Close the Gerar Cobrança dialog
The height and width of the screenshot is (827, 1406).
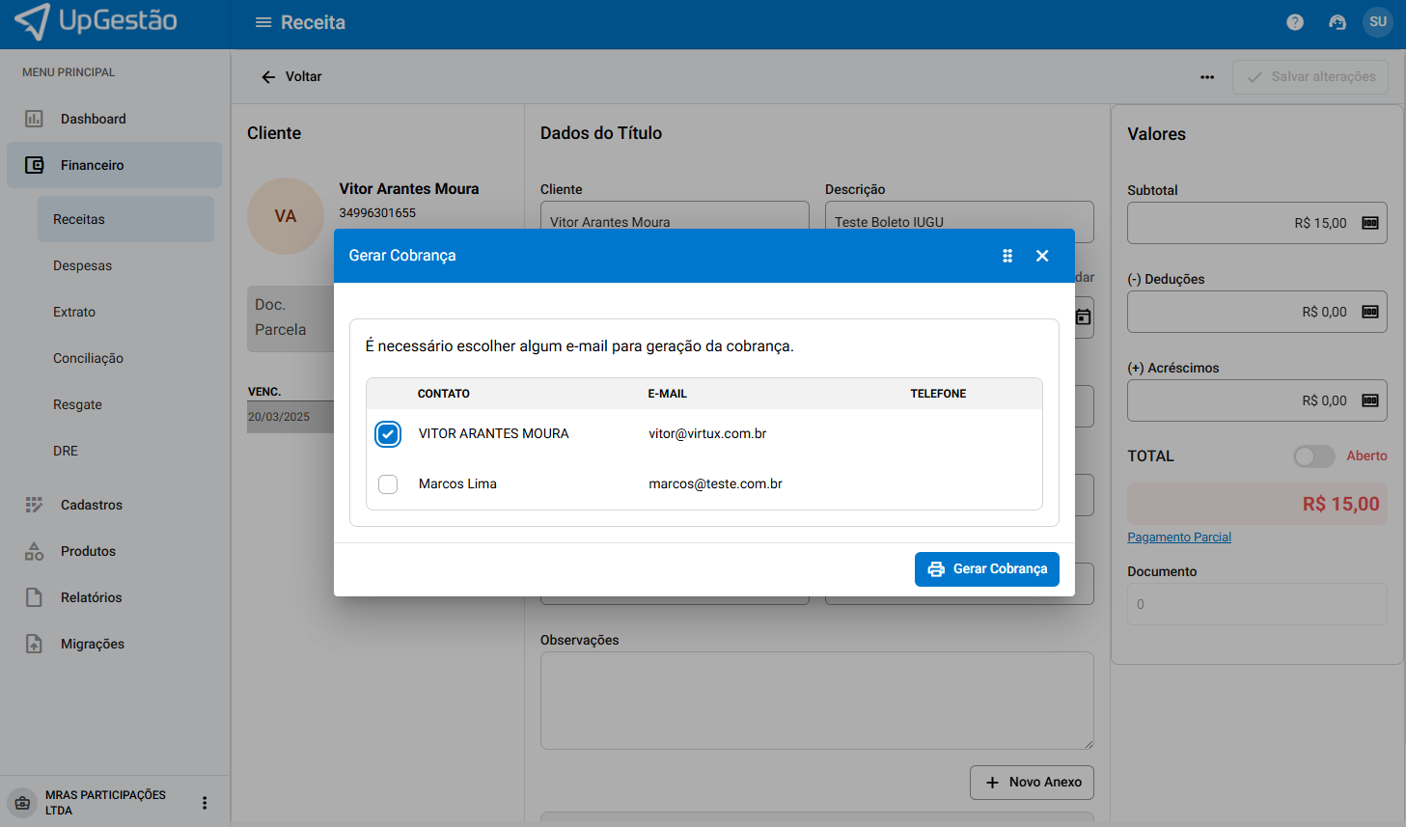1042,256
